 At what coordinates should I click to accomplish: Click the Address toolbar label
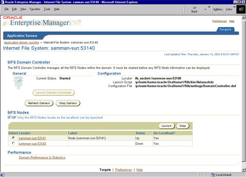(x=218, y=9)
